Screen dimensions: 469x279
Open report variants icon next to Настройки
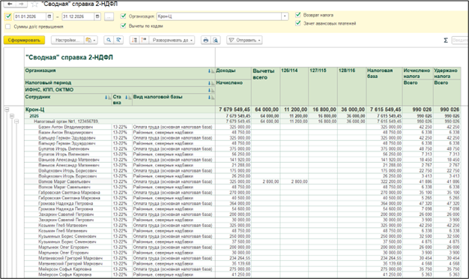90,40
